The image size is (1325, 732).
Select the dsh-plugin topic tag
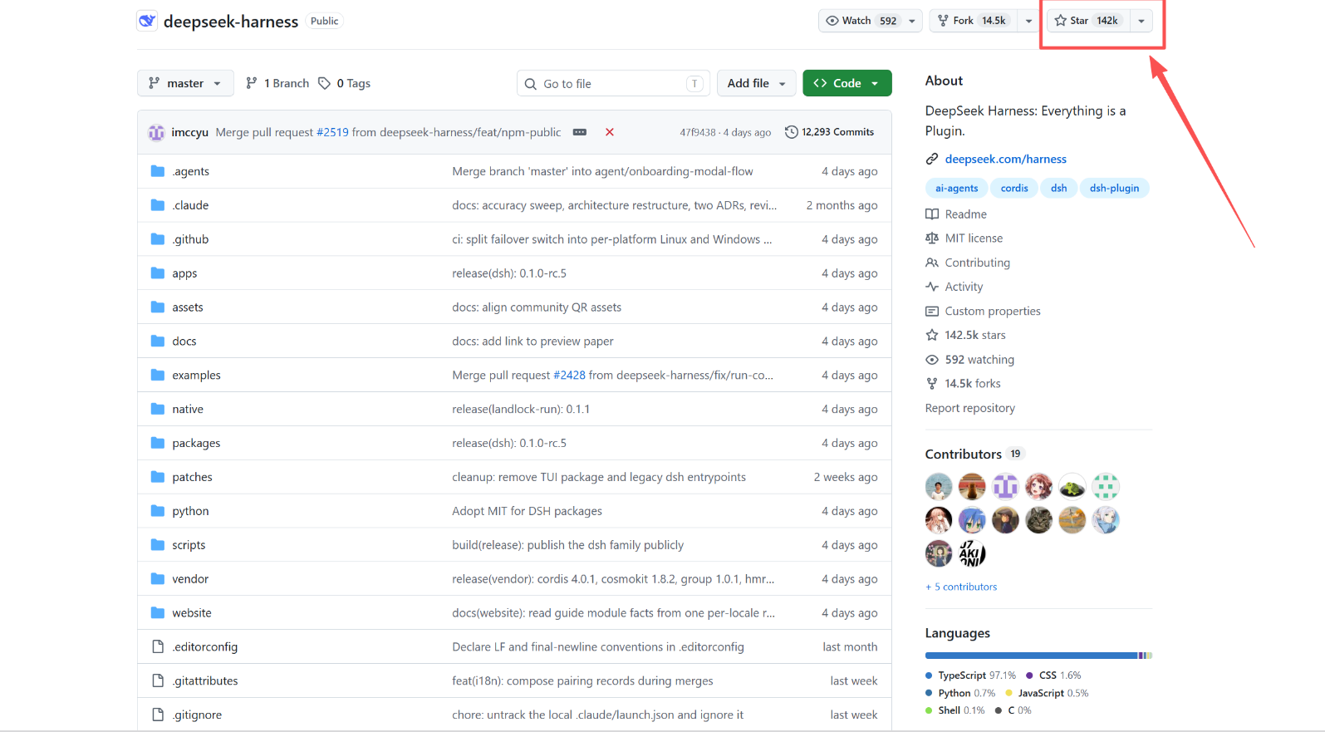pyautogui.click(x=1114, y=189)
